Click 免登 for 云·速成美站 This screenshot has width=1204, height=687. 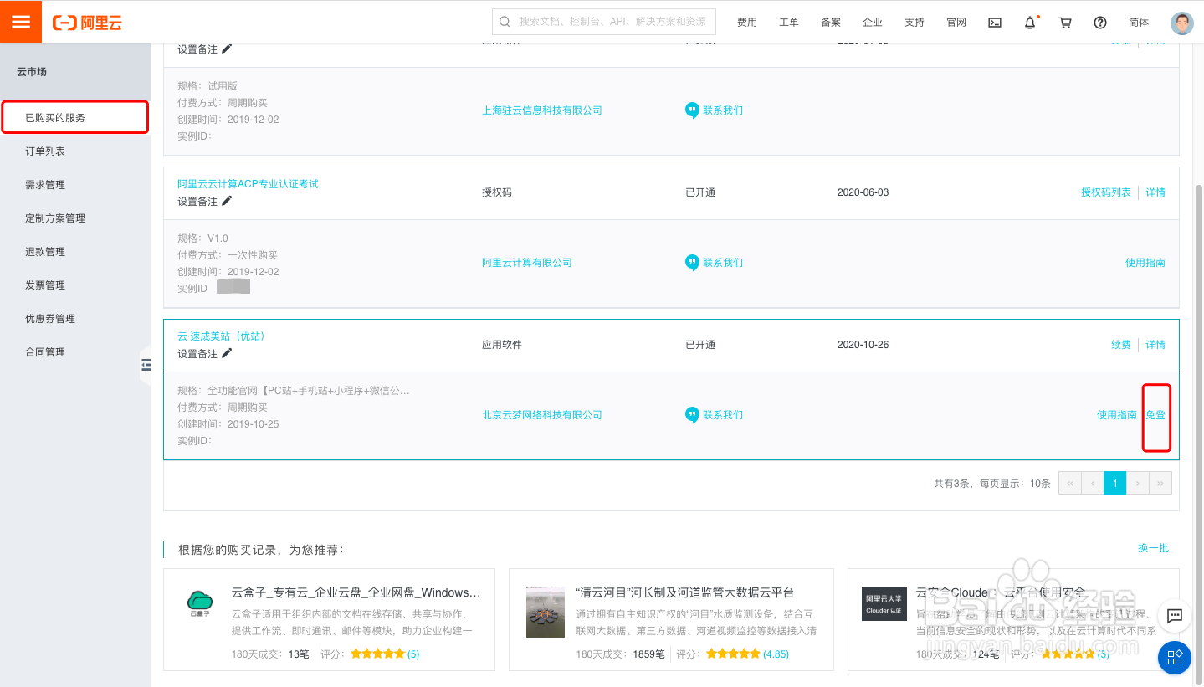tap(1155, 415)
